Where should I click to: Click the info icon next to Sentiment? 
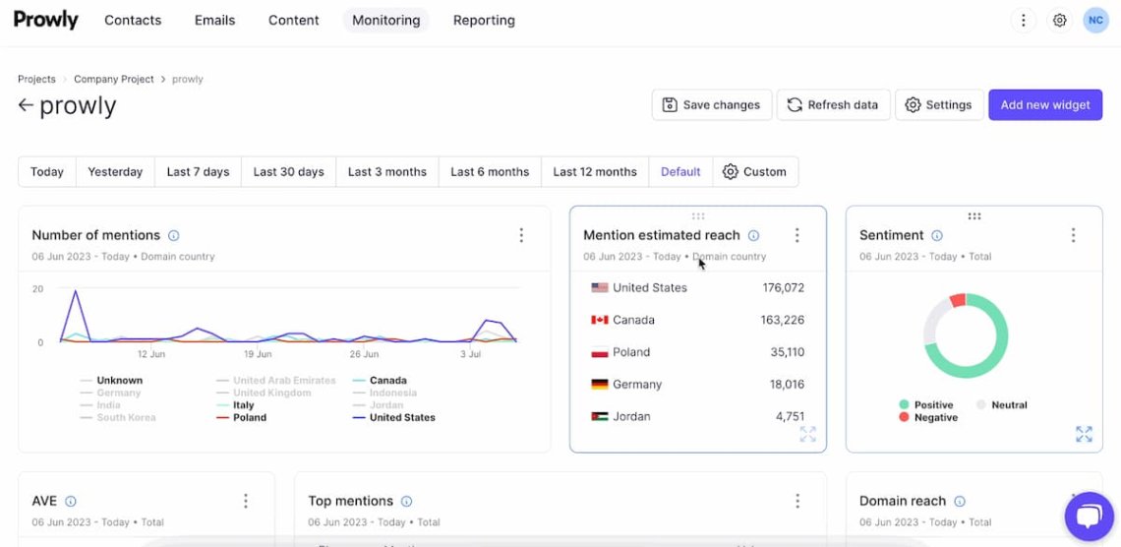(937, 236)
